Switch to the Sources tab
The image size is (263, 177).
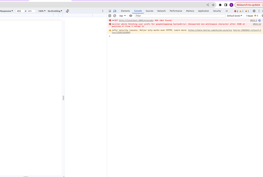tap(149, 11)
